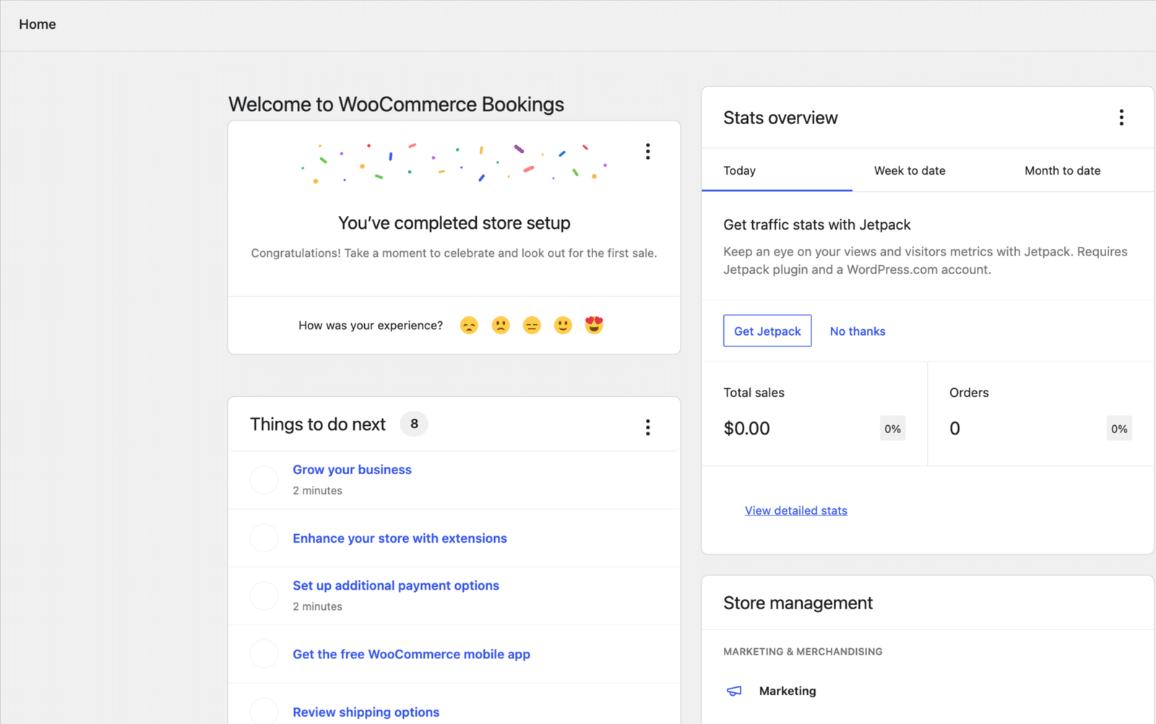Click the Get Jetpack button
This screenshot has height=724, width=1156.
coord(767,331)
